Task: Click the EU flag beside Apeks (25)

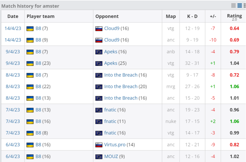Action: pos(99,63)
